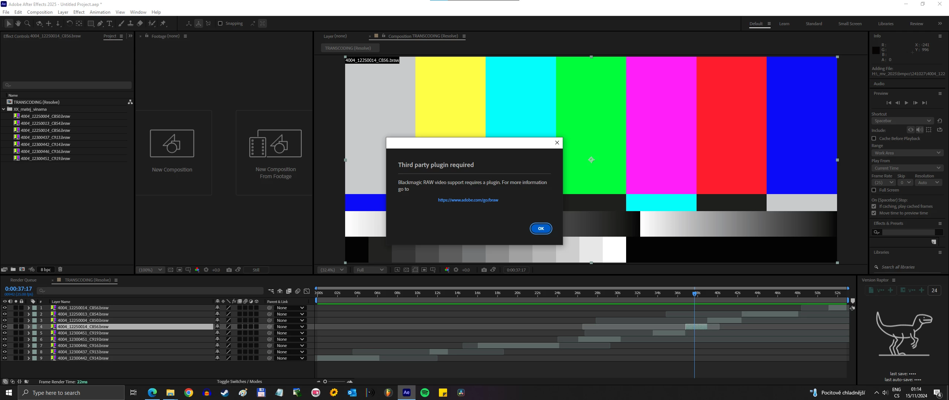Take snapshot with composition camera icon
Image resolution: width=949 pixels, height=400 pixels.
click(x=484, y=270)
